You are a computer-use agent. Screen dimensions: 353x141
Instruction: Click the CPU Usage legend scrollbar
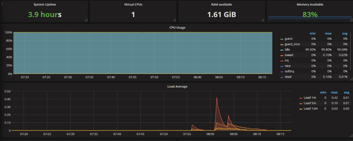pyautogui.click(x=350, y=51)
